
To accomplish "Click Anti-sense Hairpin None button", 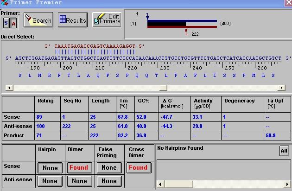I will (x=50, y=181).
